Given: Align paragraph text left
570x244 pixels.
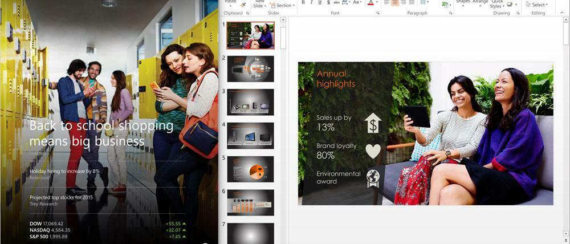Looking at the screenshot, I should click(386, 2).
